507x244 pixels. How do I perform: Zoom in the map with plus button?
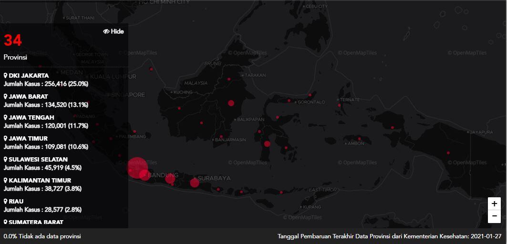494,203
